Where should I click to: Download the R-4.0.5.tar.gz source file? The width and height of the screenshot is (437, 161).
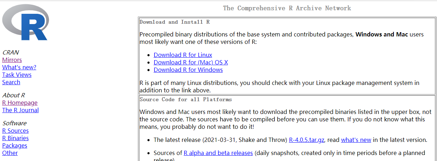coord(307,140)
